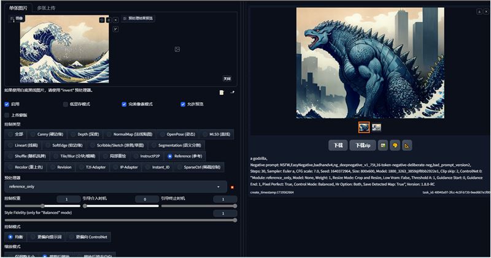The width and height of the screenshot is (491, 258).
Task: Adjust the 引导介入时机 guidance start slider
Action: (x=121, y=206)
